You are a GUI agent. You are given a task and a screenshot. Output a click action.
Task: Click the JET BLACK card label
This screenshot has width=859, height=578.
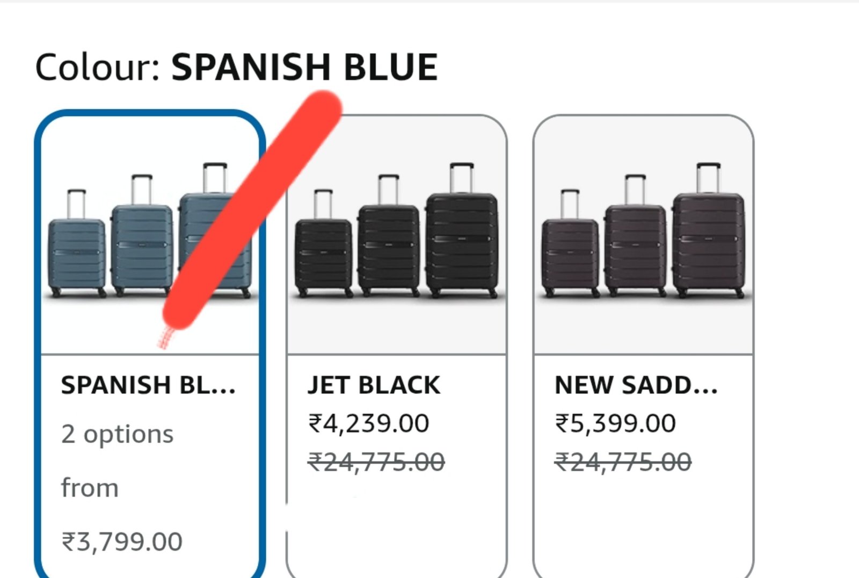click(374, 385)
